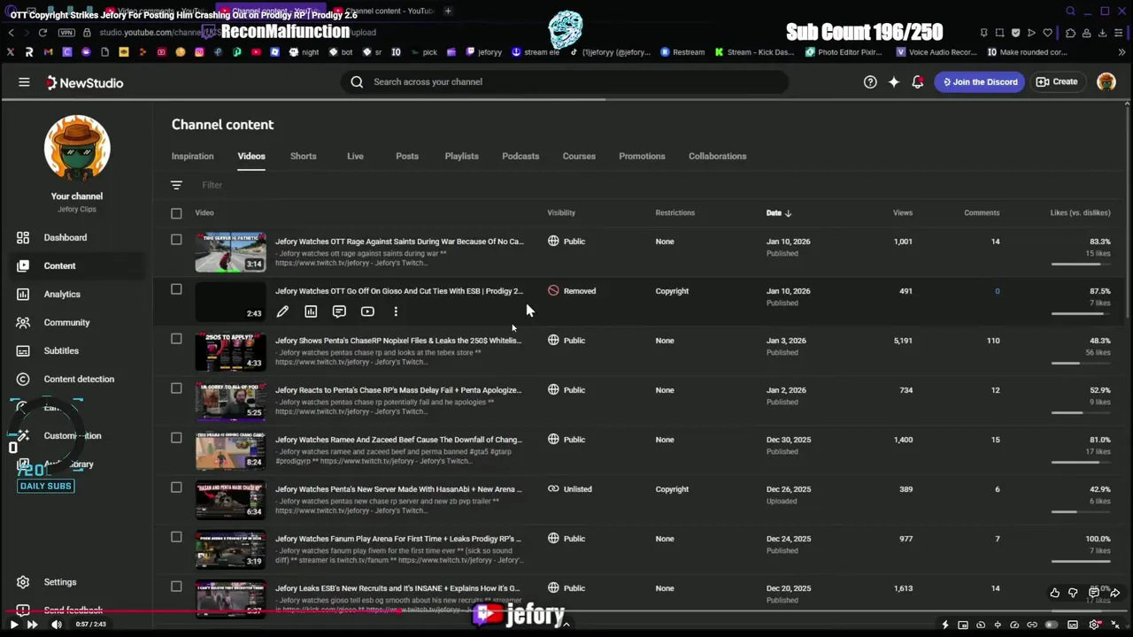
Task: Click the thumbs down dislike icon
Action: 1074,593
